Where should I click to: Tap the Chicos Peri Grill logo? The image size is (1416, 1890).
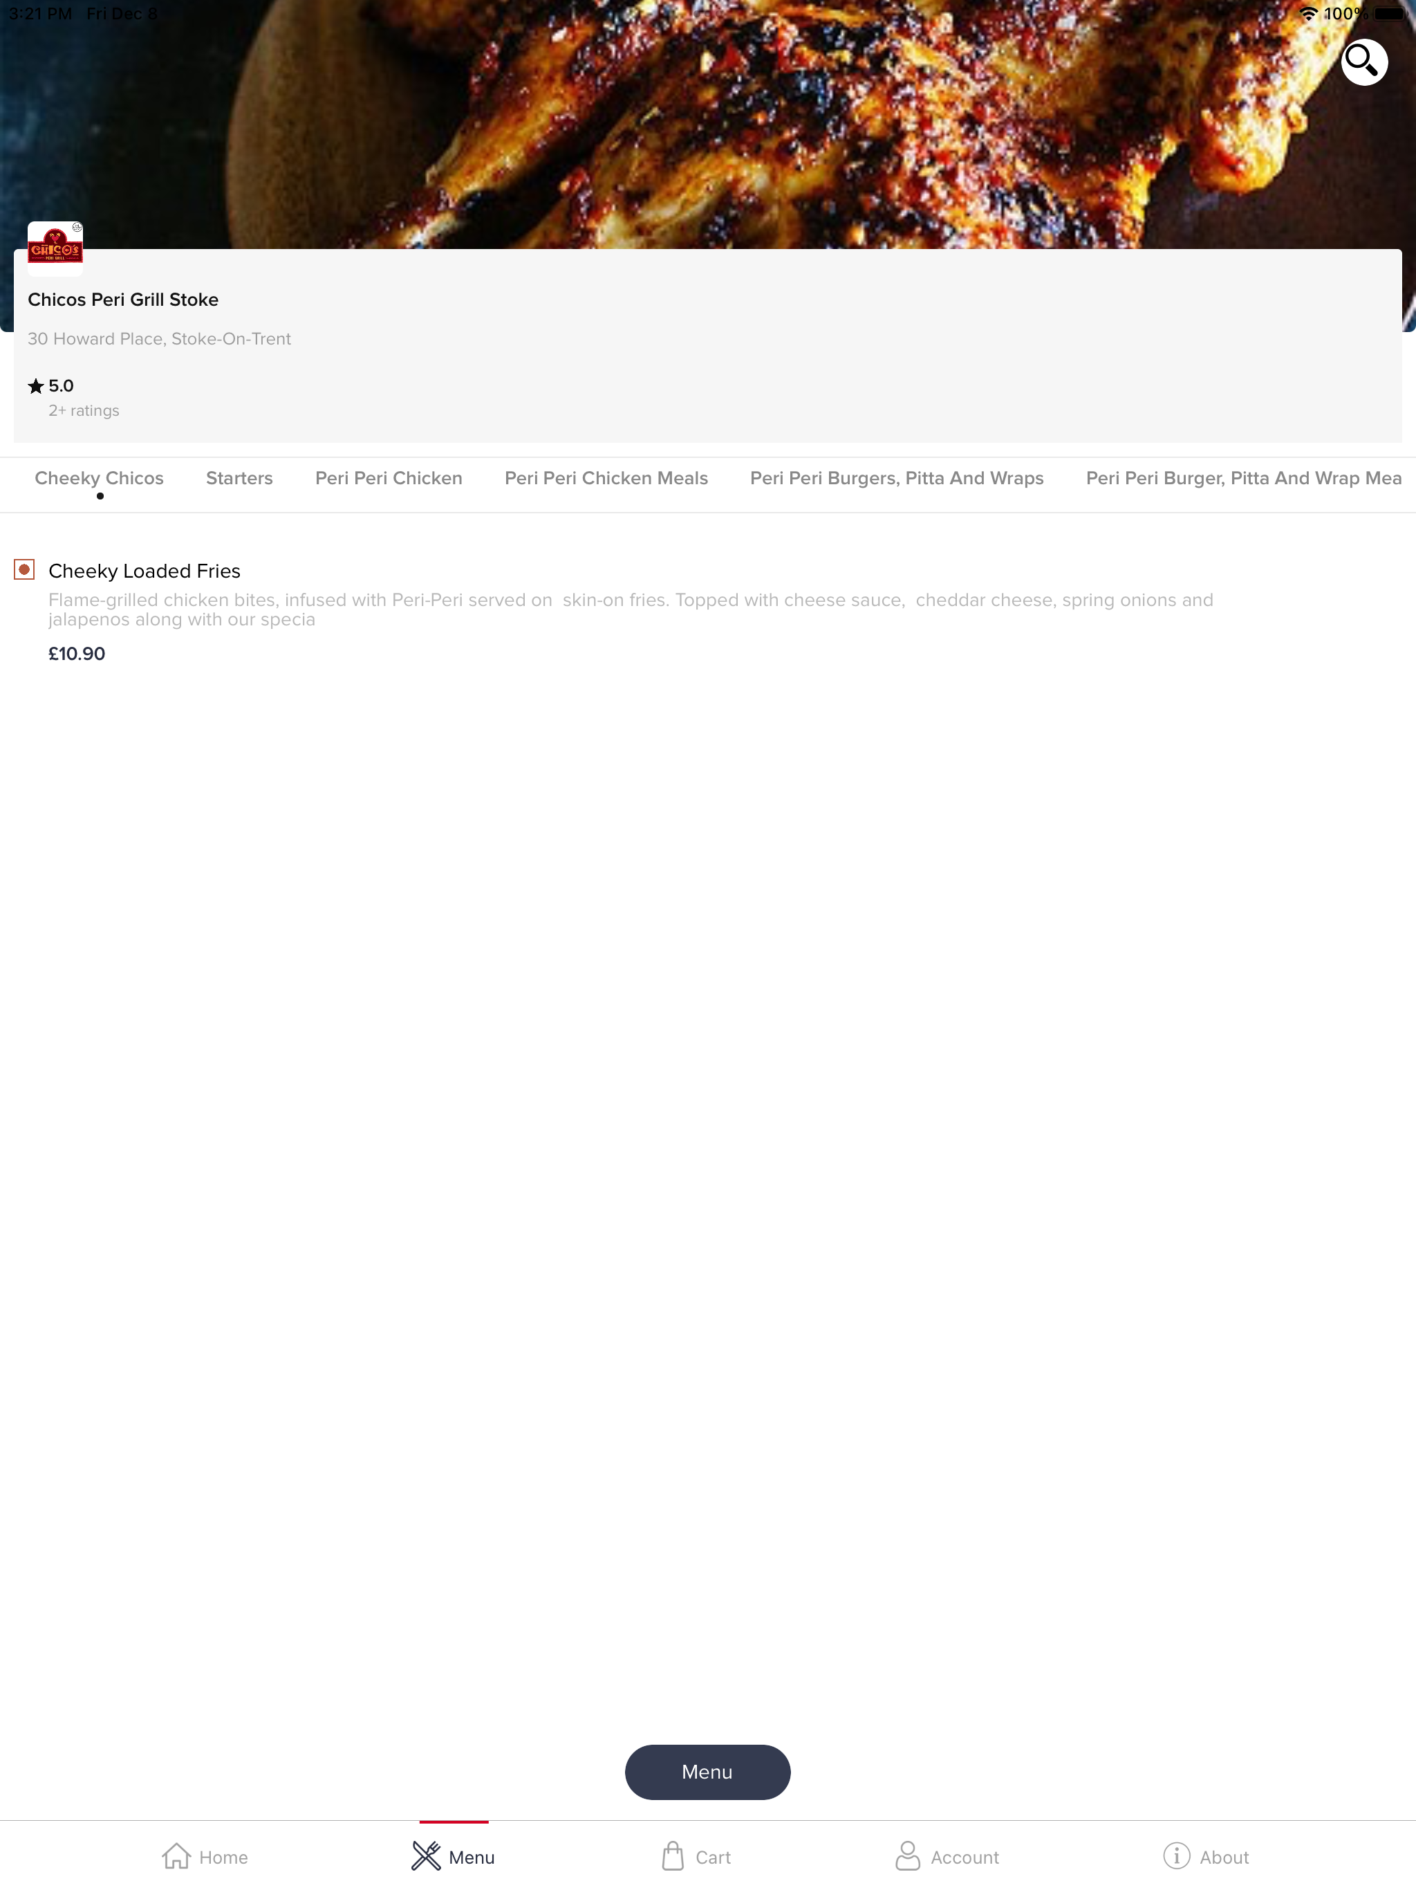[55, 248]
